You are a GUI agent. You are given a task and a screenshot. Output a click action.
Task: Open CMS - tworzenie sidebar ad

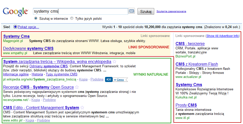(x=190, y=44)
